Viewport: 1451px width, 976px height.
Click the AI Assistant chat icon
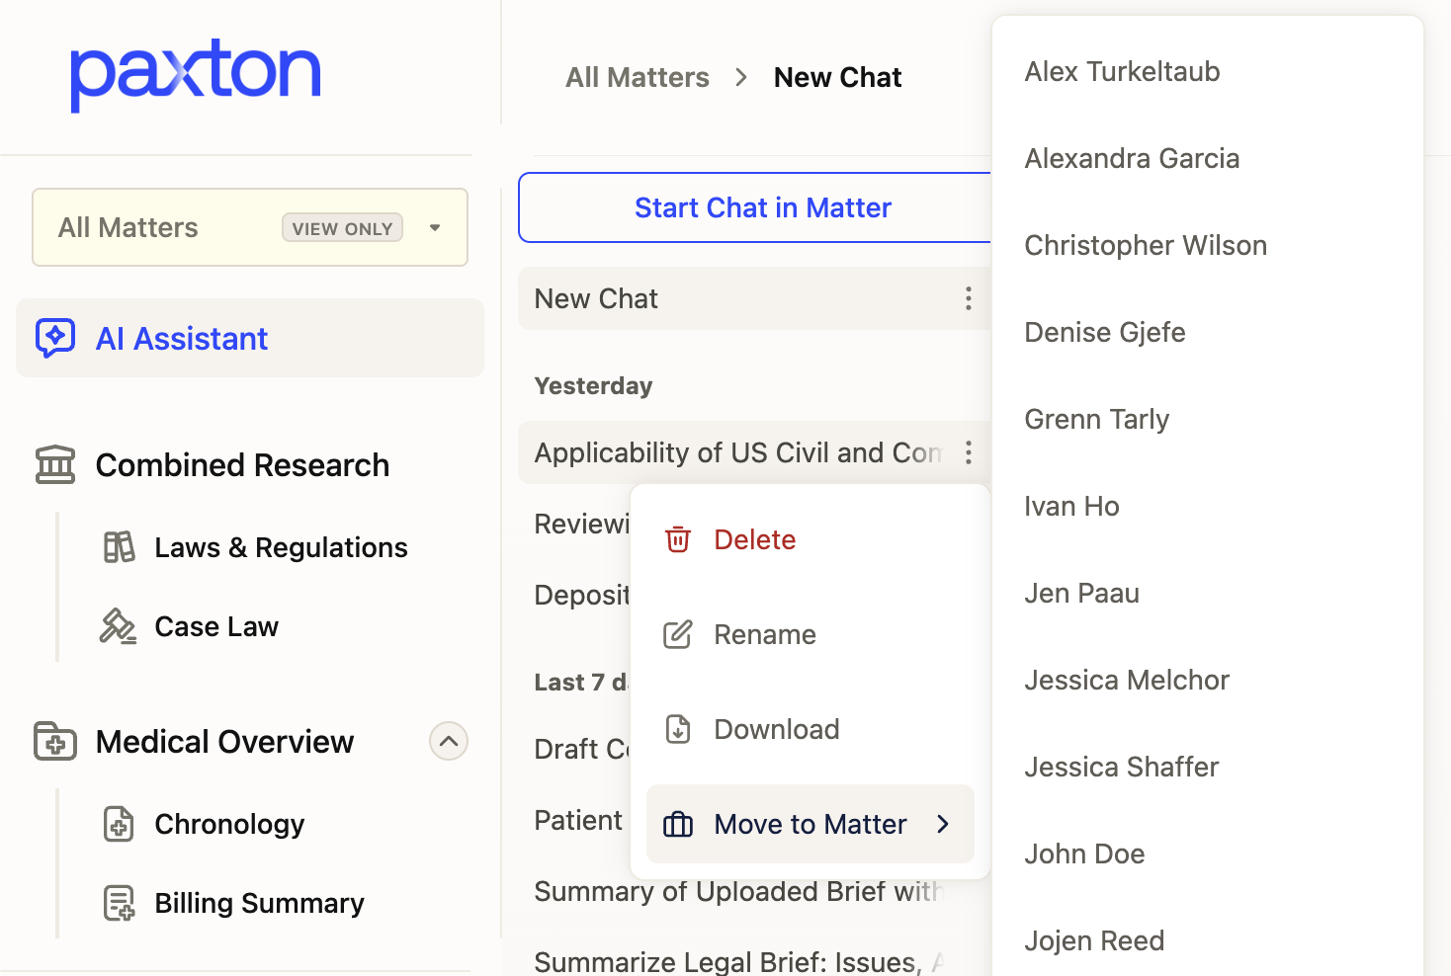tap(55, 338)
